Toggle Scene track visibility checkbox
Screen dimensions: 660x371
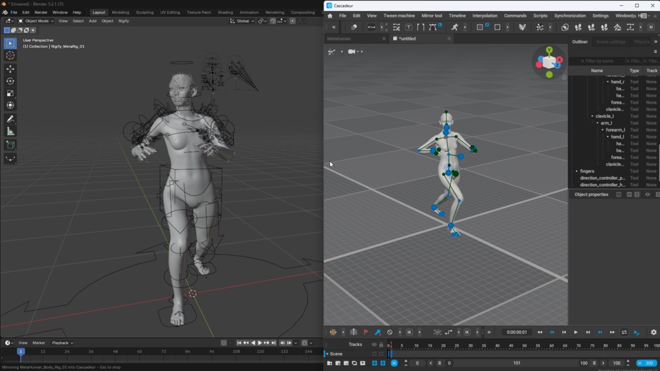point(374,354)
